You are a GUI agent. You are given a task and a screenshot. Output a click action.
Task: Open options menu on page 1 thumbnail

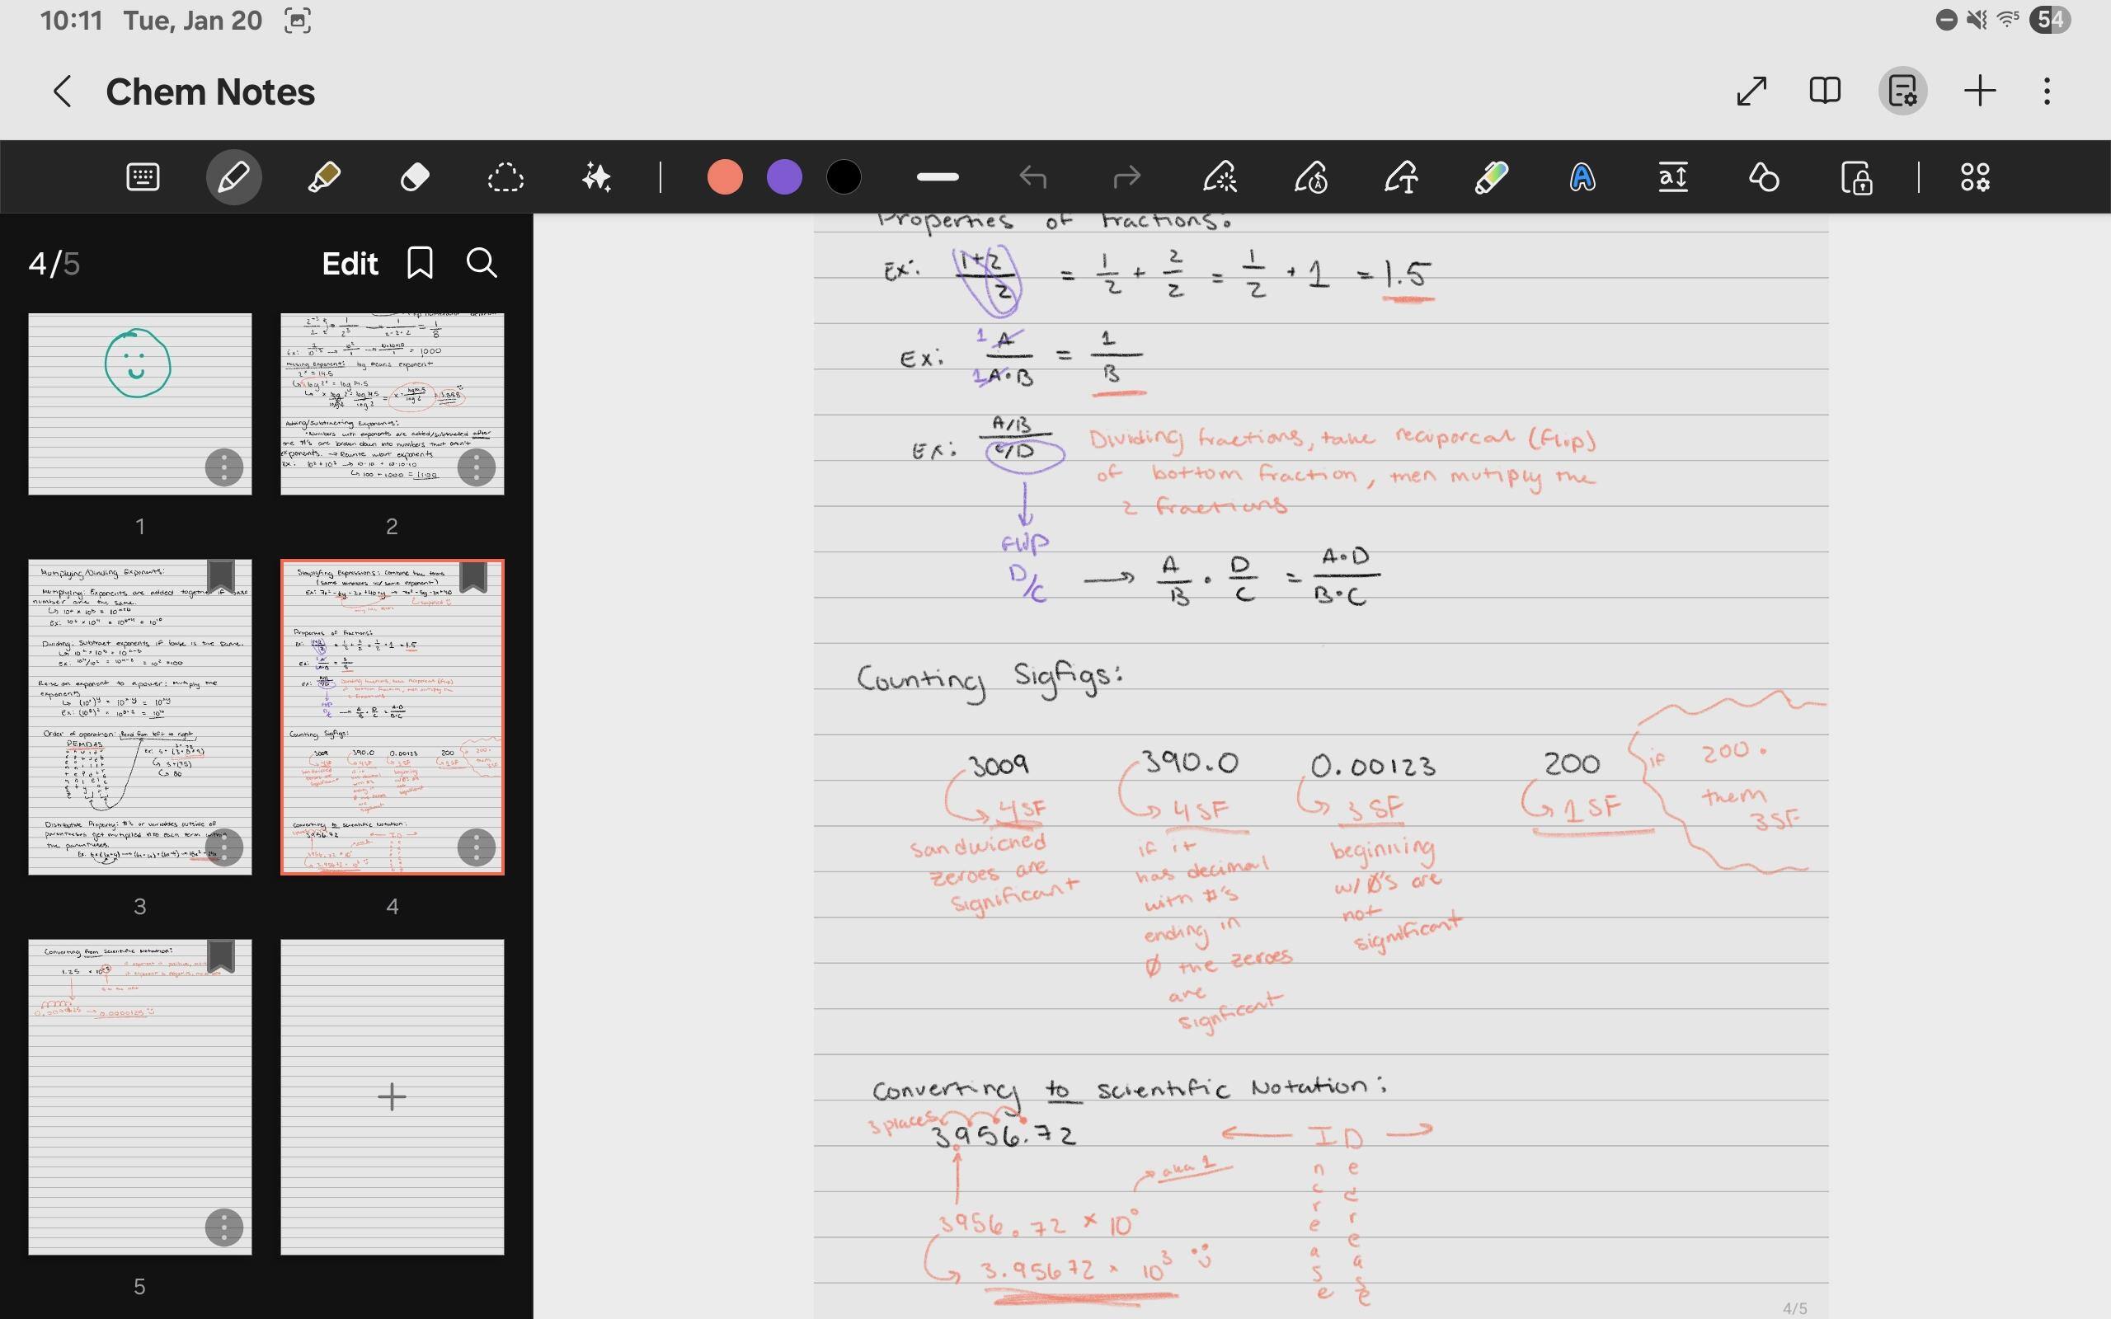224,468
